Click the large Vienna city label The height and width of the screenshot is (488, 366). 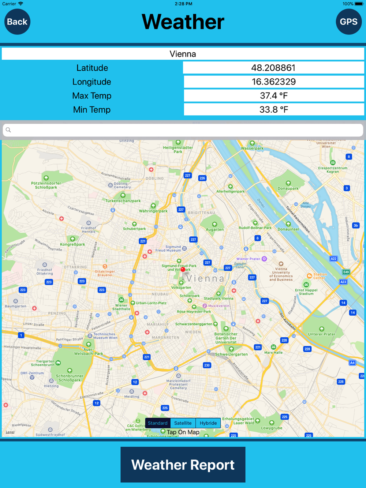(205, 278)
